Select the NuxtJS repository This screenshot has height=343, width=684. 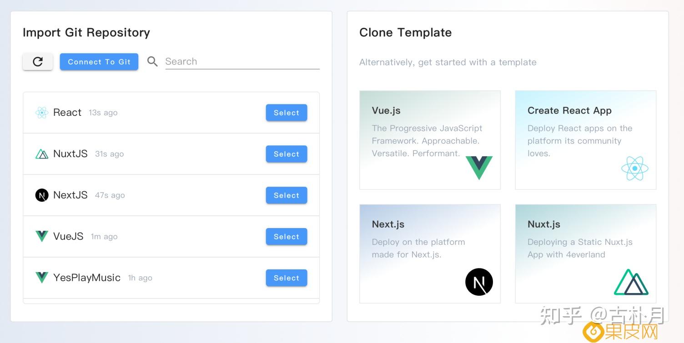287,154
